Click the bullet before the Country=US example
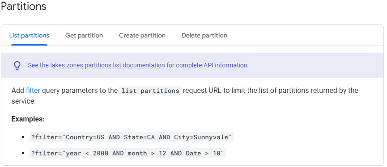 click(x=23, y=137)
